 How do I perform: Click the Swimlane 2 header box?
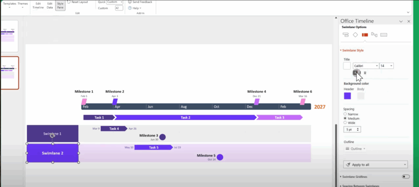[x=53, y=153]
